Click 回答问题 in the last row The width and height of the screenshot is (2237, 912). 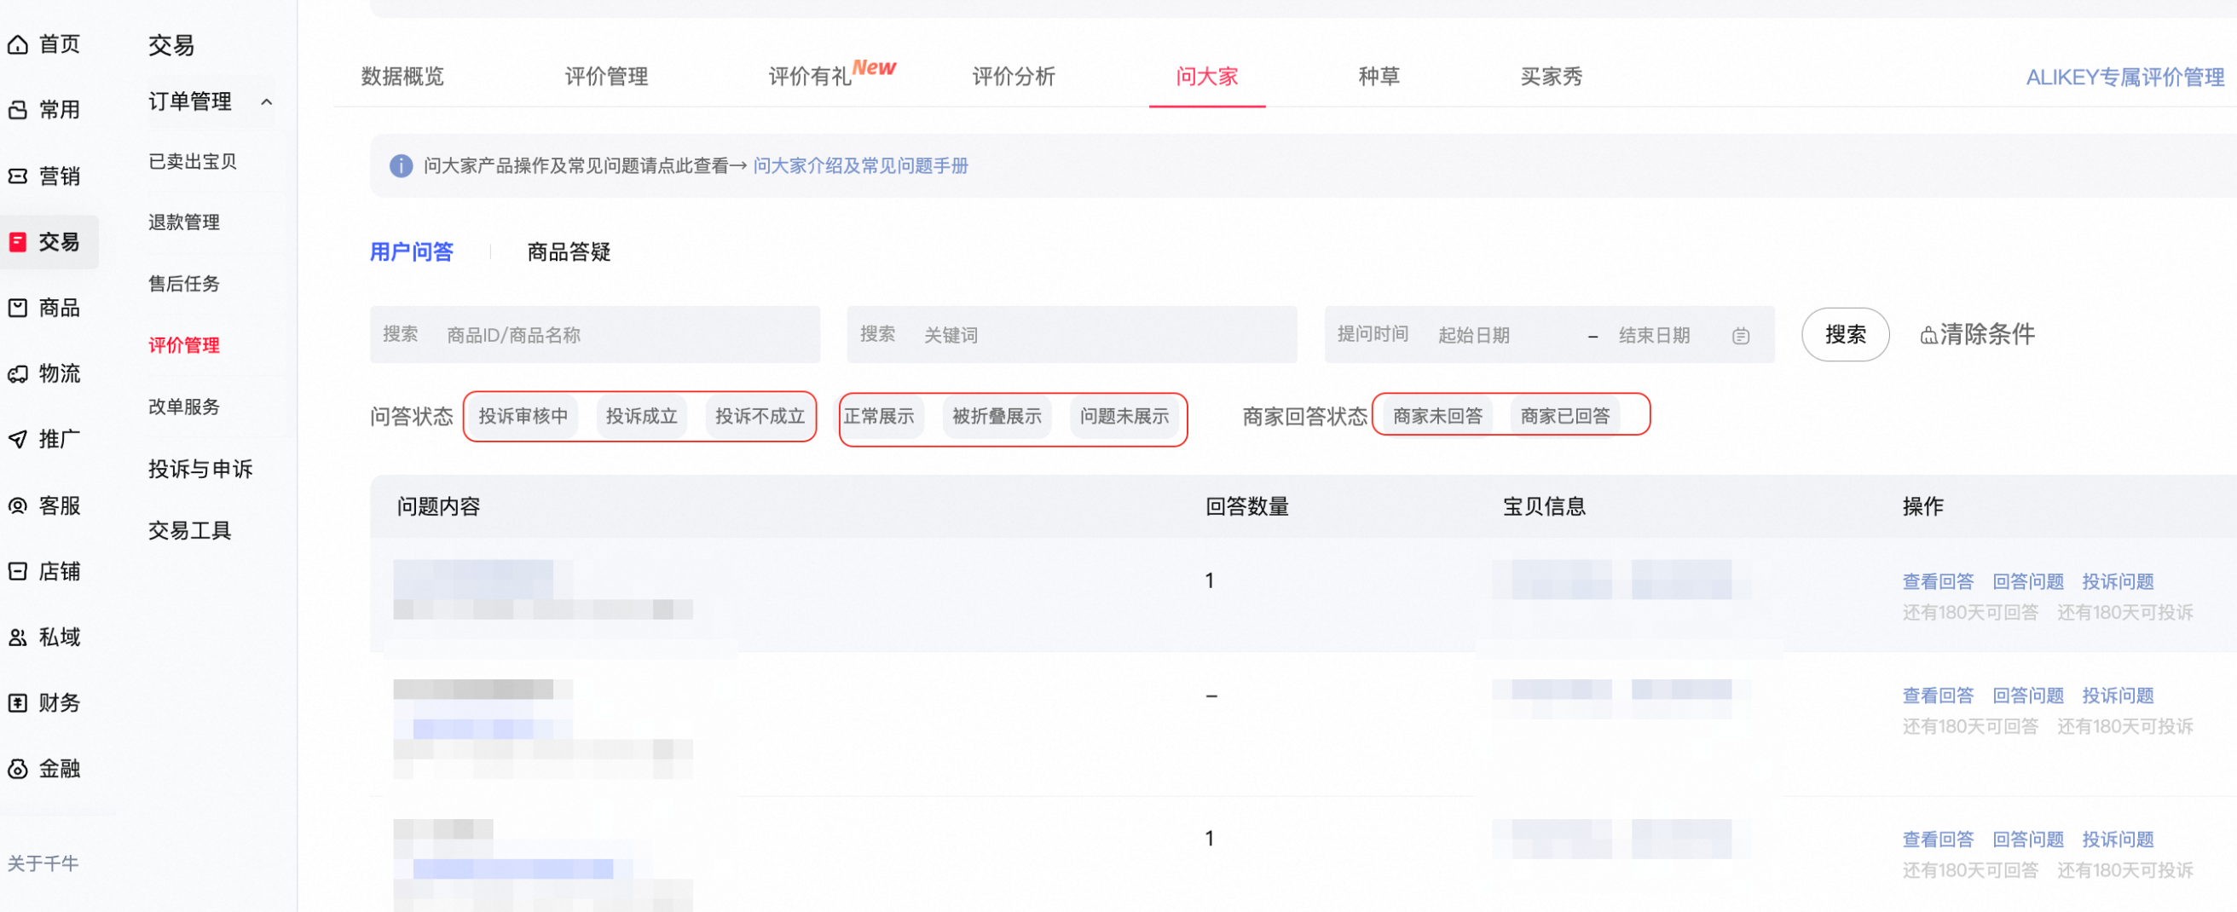[x=2028, y=839]
